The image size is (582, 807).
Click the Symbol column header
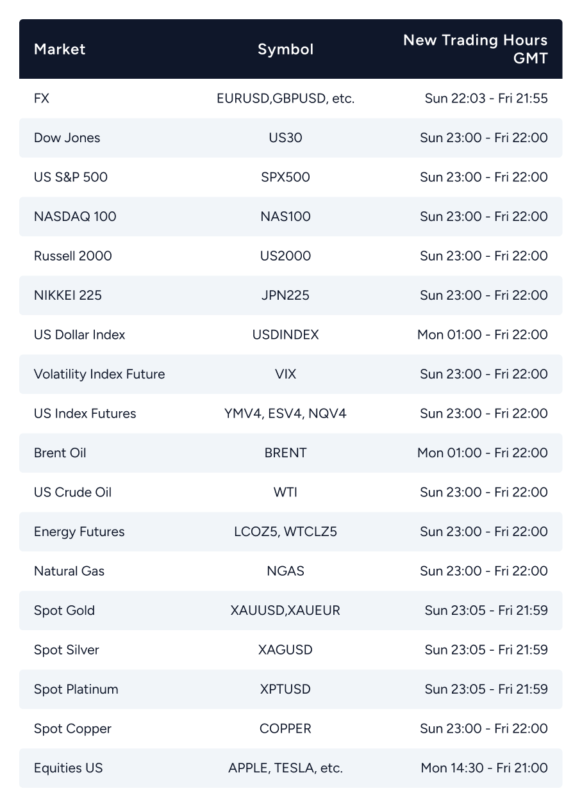coord(285,49)
